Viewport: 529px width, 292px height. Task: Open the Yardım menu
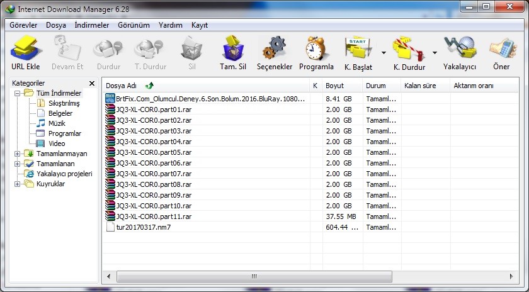171,25
